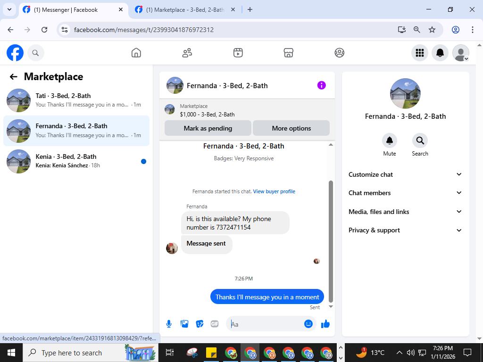Expand Privacy & support section
483x362 pixels.
coord(405,230)
